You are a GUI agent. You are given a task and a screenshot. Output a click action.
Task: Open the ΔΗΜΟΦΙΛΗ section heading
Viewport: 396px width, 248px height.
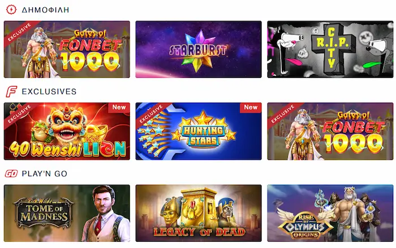pos(45,10)
